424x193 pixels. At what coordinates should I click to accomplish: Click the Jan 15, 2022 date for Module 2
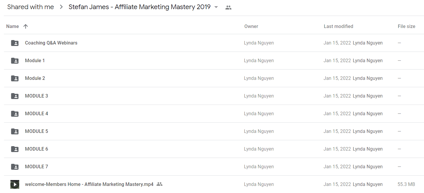(337, 78)
